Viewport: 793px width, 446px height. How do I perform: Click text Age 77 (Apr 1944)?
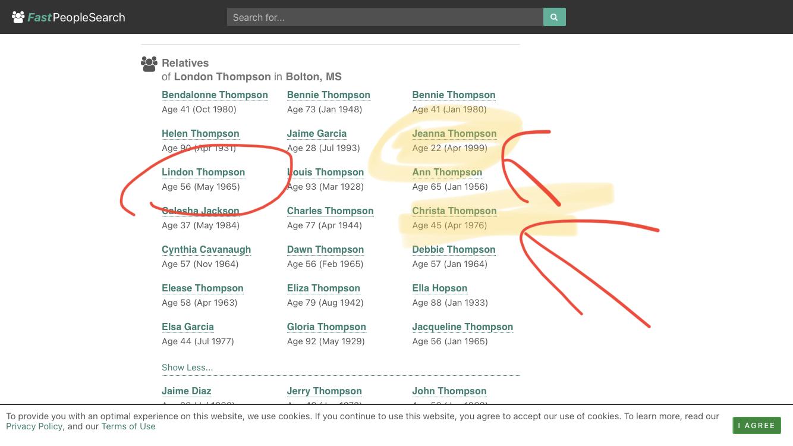click(325, 225)
